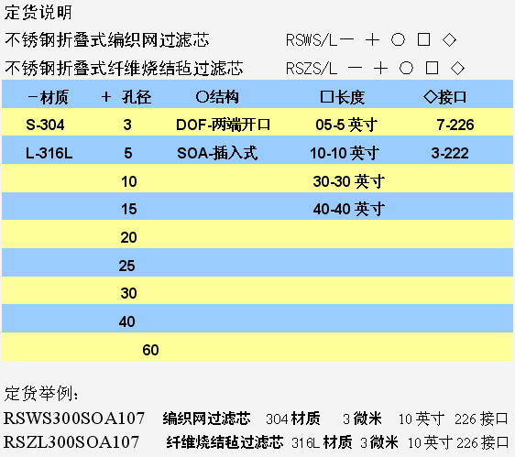Click the RSWS300SOA107 order example code
The height and width of the screenshot is (457, 515).
[74, 419]
